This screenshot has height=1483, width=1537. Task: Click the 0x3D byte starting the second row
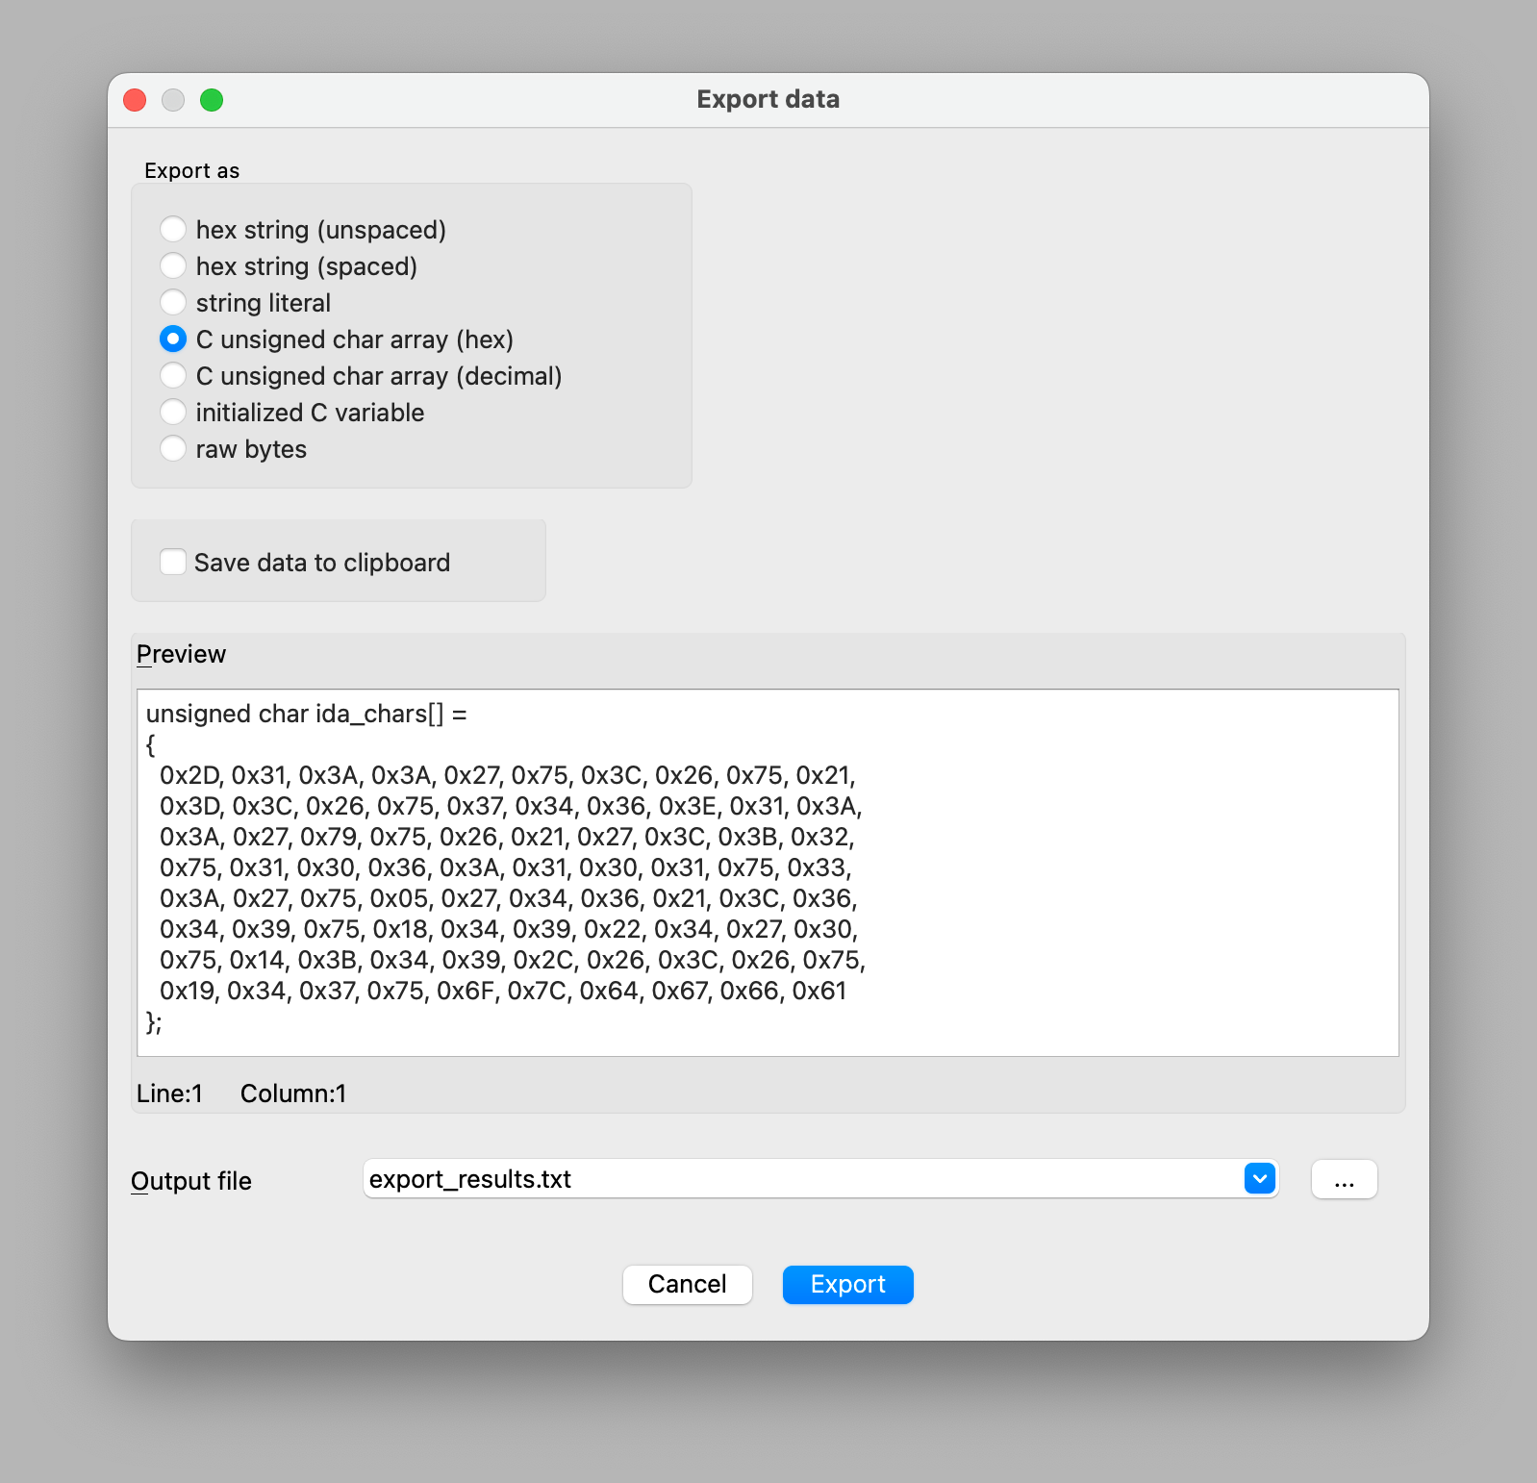tap(189, 807)
